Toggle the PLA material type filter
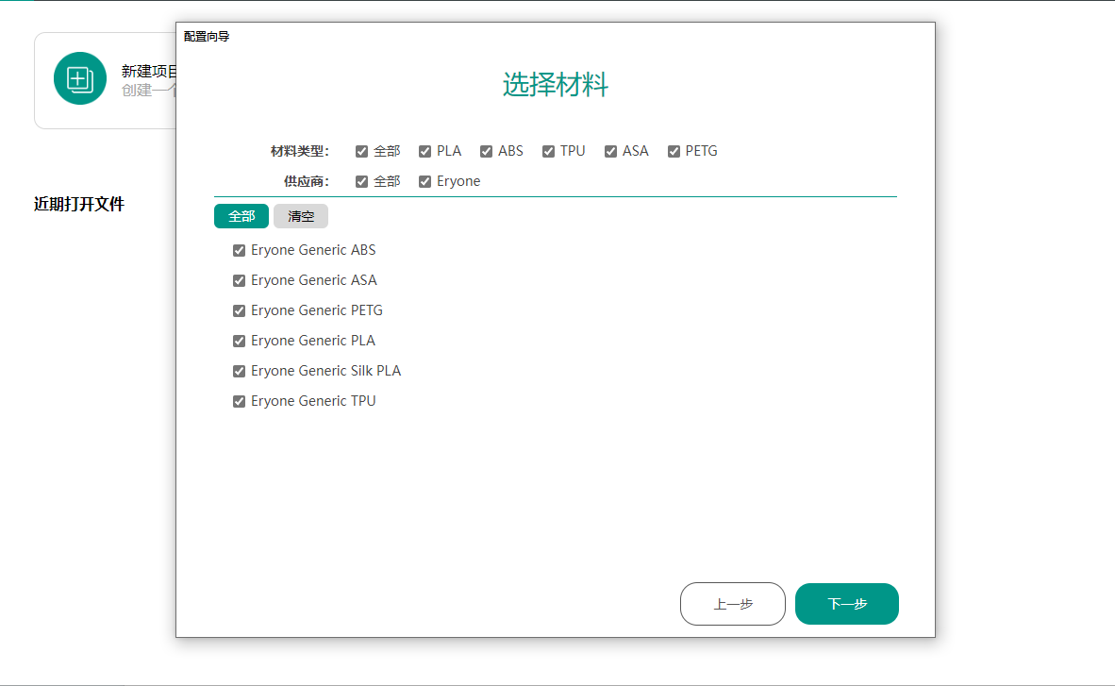1115x686 pixels. point(425,151)
